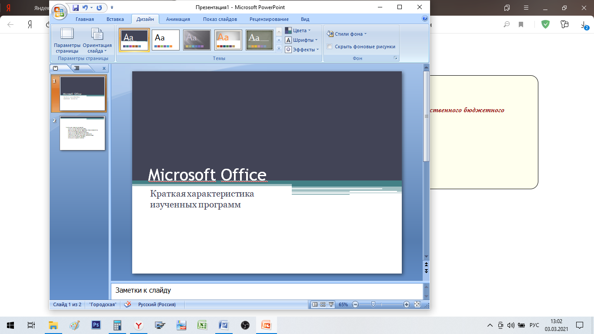Viewport: 594px width, 334px height.
Task: Save presentation via quick access toolbar
Action: click(76, 8)
